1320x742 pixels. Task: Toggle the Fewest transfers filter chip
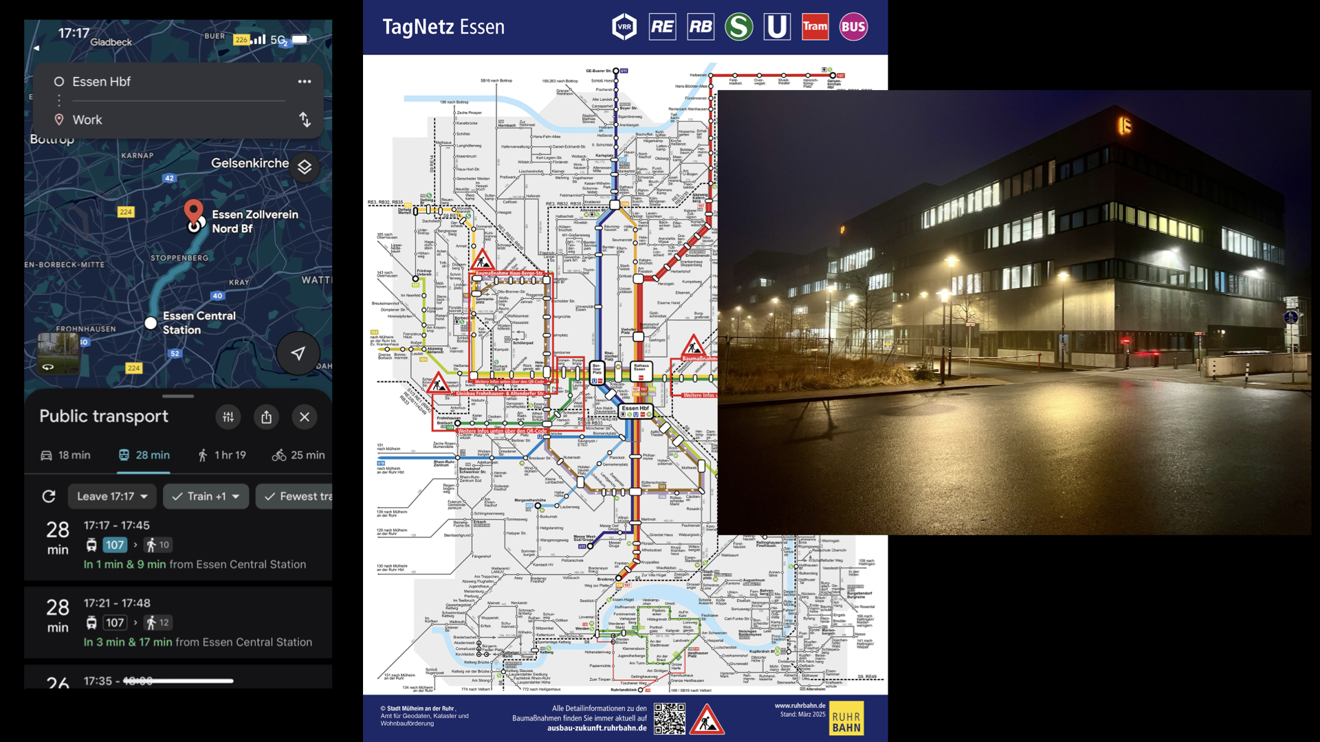[294, 496]
